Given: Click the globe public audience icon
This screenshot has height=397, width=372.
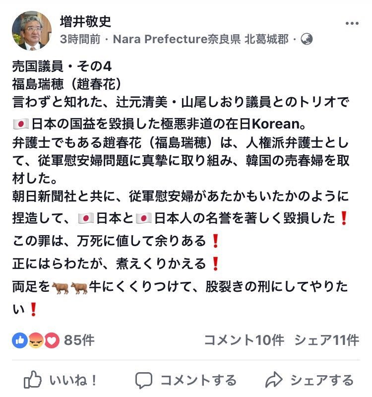Looking at the screenshot, I should 307,39.
